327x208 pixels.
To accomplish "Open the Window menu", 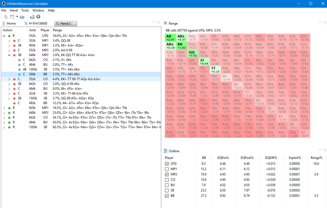I will point(38,10).
